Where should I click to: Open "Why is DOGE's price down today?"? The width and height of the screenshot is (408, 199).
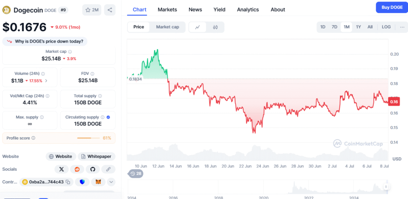tap(45, 41)
